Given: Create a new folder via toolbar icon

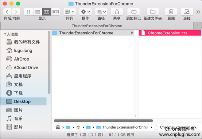Looking at the screenshot, I should 153,12.
